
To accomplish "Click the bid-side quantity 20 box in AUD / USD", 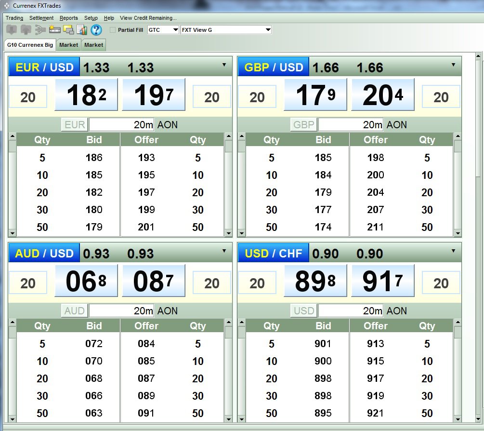I will (28, 283).
